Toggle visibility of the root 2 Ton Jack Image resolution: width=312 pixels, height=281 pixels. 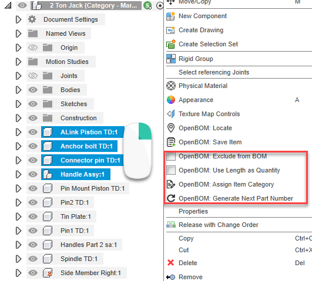(x=22, y=5)
